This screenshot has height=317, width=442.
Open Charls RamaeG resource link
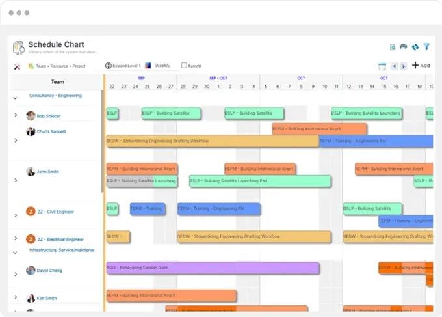click(x=51, y=131)
